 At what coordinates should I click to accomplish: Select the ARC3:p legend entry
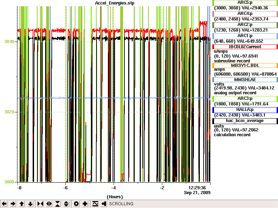pyautogui.click(x=245, y=99)
